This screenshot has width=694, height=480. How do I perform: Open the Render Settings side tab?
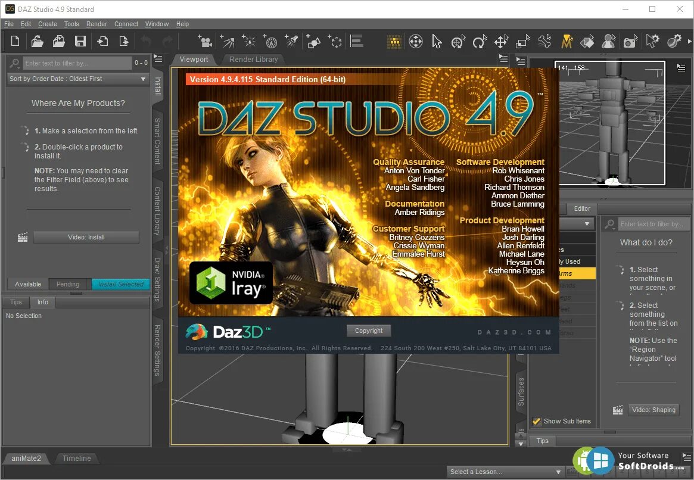coord(158,350)
